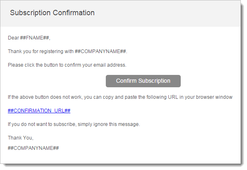Click the empty gray header area right of the title

pos(173,13)
